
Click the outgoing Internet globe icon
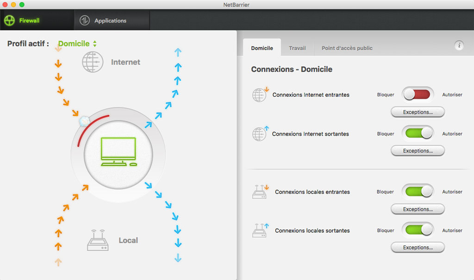pyautogui.click(x=260, y=133)
